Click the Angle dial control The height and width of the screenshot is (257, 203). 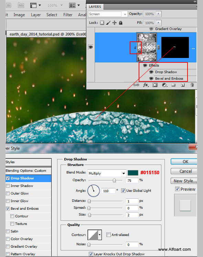(94, 191)
